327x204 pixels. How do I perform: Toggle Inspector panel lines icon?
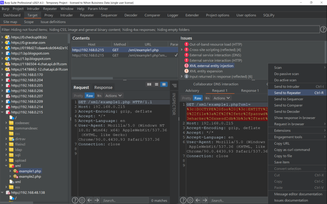click(174, 85)
